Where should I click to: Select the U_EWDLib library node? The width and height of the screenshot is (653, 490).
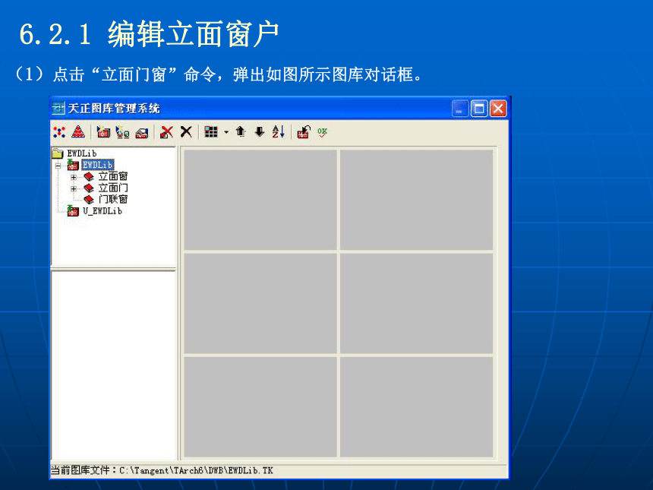pyautogui.click(x=102, y=211)
